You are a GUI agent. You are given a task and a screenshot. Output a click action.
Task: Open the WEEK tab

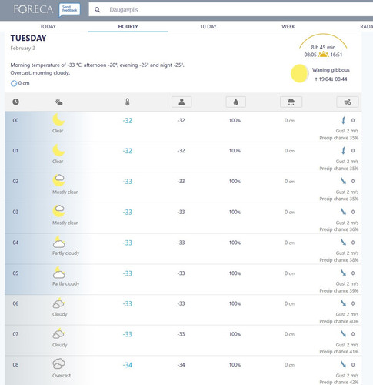(x=288, y=27)
